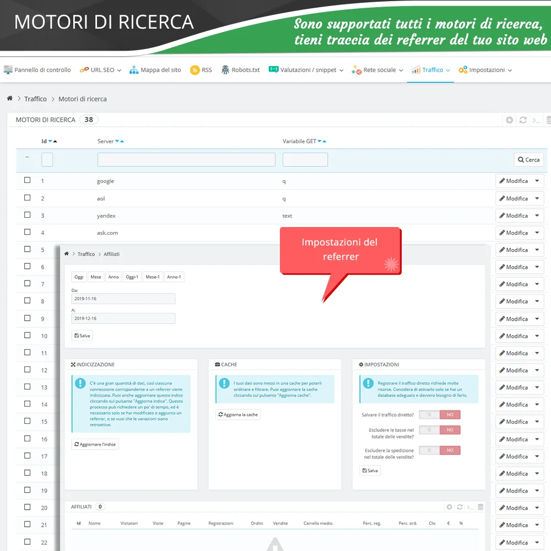Click the 'Da:' date field showing 2019-11-16
Screen dimensions: 551x551
click(123, 298)
